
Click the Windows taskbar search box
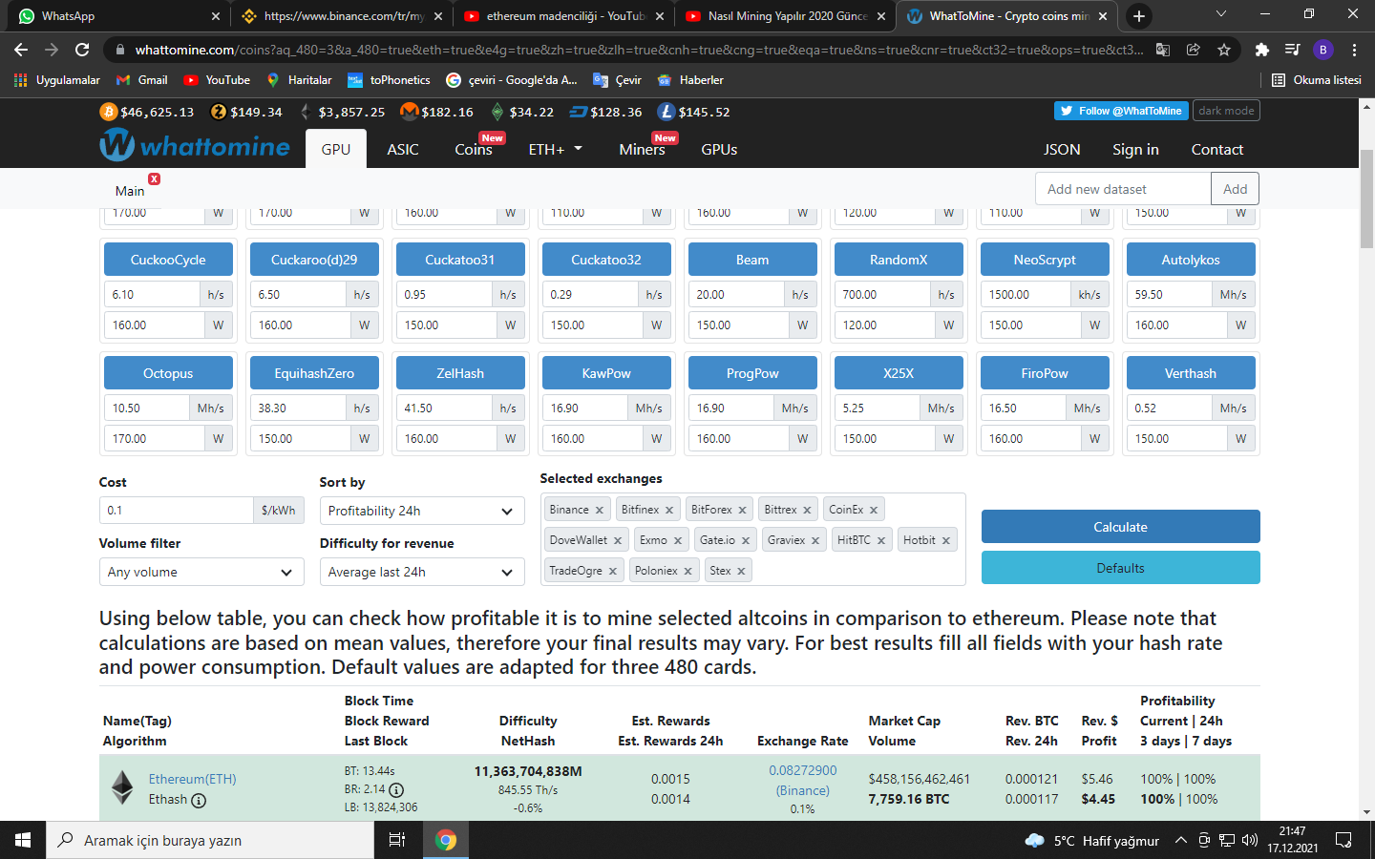point(210,840)
